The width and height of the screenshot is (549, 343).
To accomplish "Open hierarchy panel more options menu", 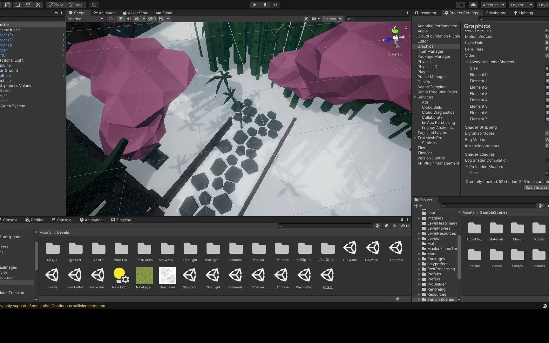I will pos(62,13).
